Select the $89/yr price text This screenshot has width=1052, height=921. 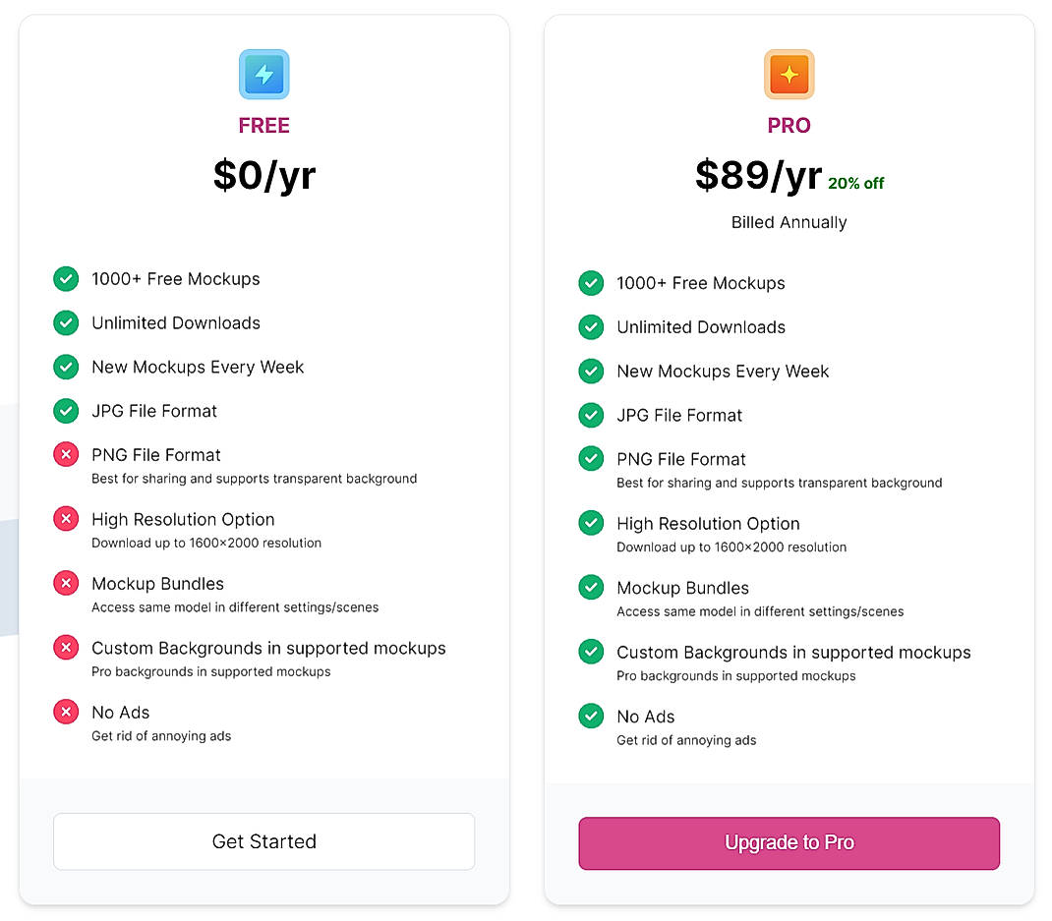click(x=760, y=174)
